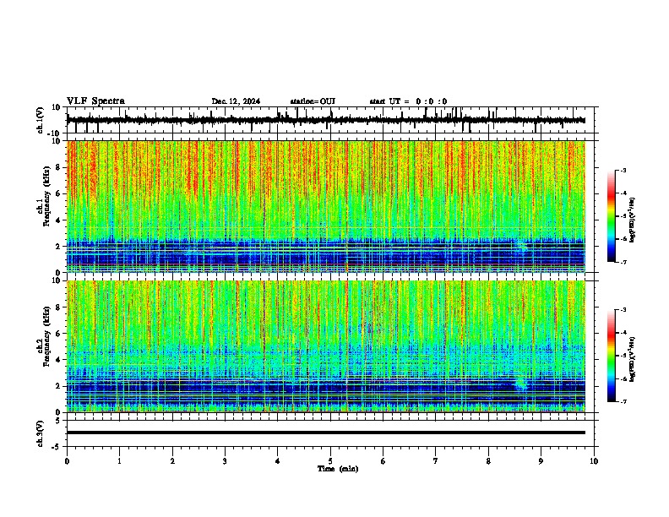Click time axis tick label "10" at right end
Screen dimensions: 669x517
pos(594,461)
